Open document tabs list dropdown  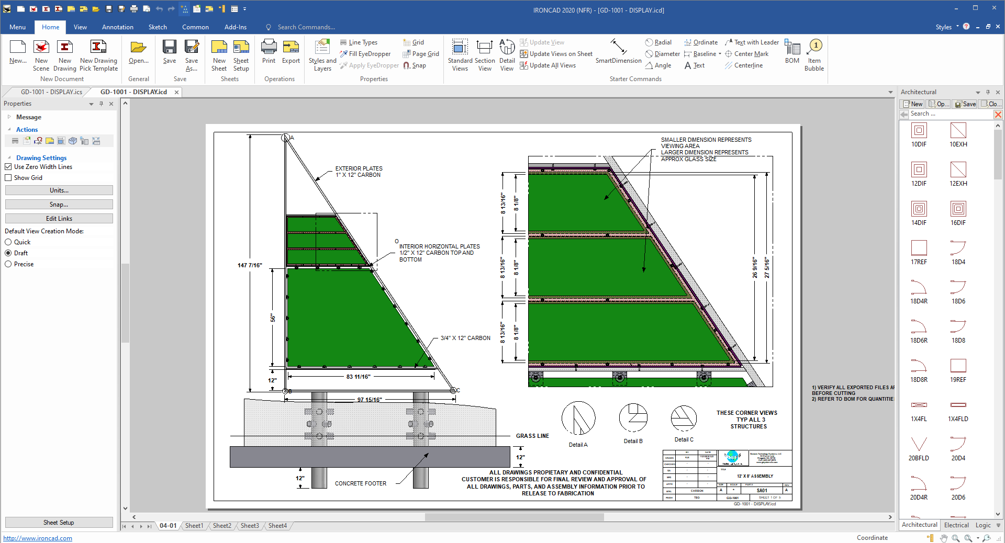pyautogui.click(x=890, y=93)
